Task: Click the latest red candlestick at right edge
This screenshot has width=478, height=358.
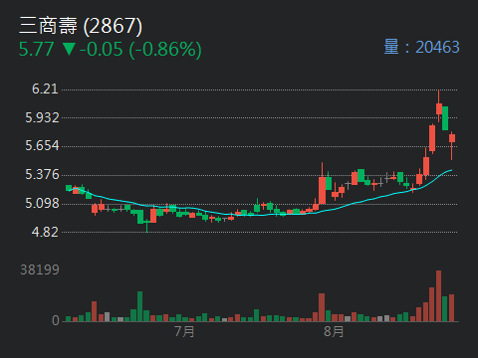Action: [452, 146]
